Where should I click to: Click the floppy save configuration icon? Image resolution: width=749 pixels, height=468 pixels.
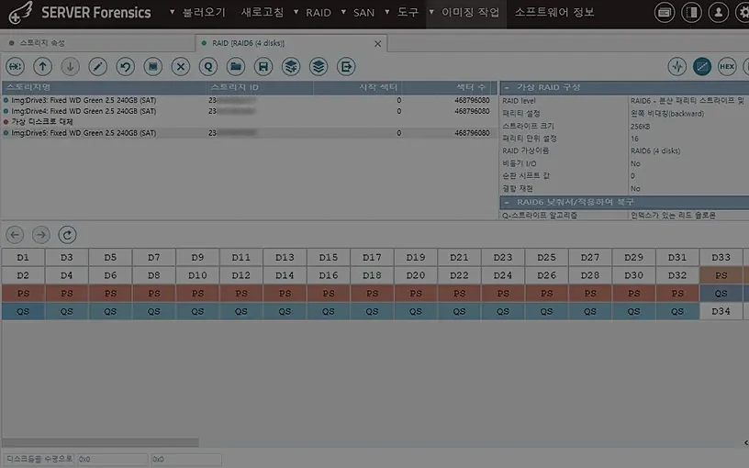point(263,66)
